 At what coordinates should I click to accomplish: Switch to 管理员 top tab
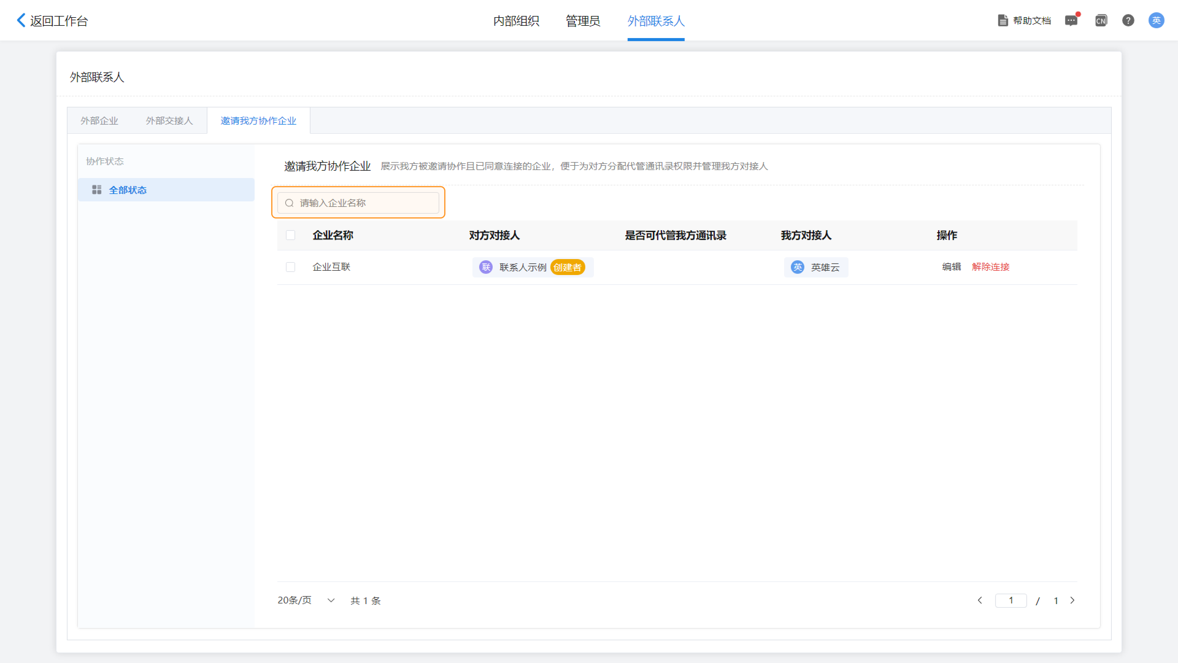583,21
